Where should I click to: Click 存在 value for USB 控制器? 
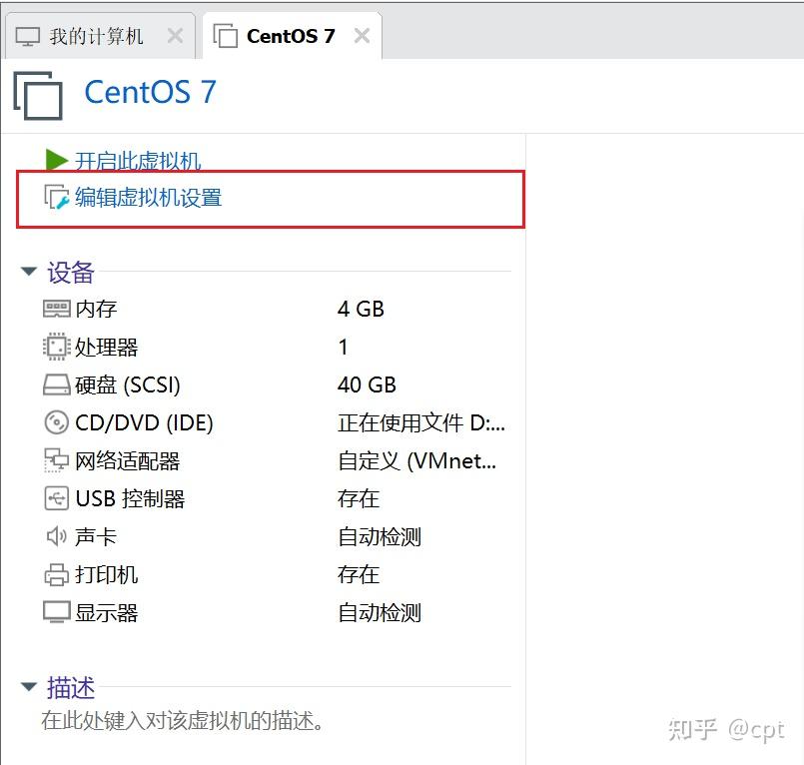[359, 498]
